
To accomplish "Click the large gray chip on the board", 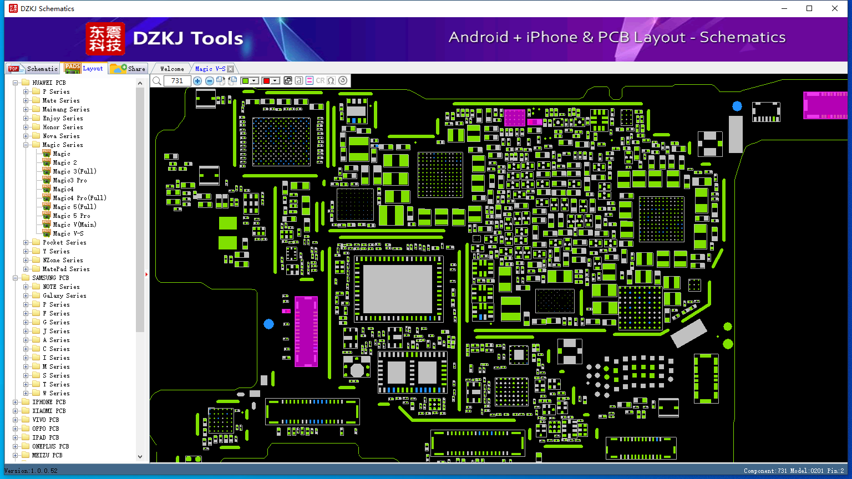I will pyautogui.click(x=398, y=289).
